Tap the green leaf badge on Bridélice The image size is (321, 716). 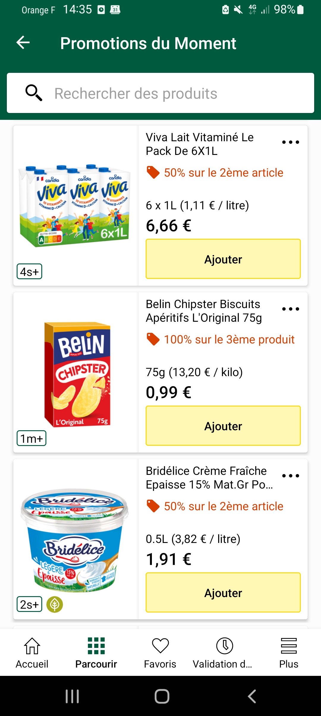(55, 604)
